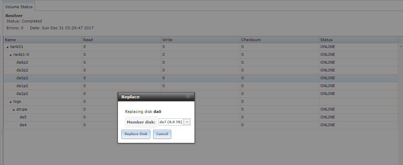Select the da6p2 disk row
The image size is (403, 165).
(x=200, y=62)
